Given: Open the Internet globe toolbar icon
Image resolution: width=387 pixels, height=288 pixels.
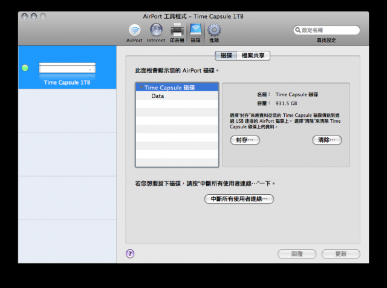Looking at the screenshot, I should tap(156, 33).
